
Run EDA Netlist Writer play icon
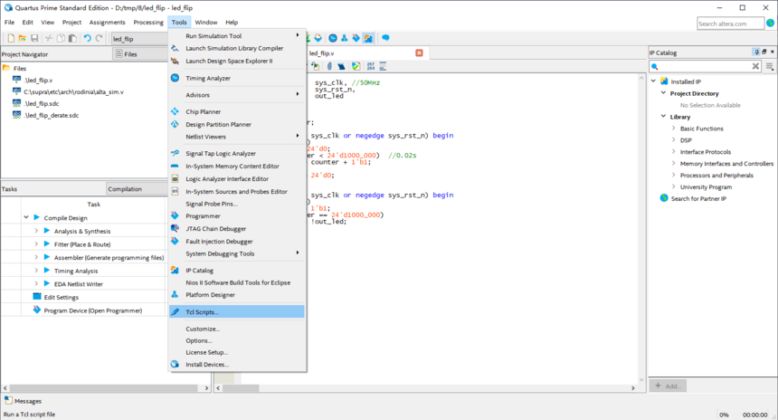tap(47, 283)
